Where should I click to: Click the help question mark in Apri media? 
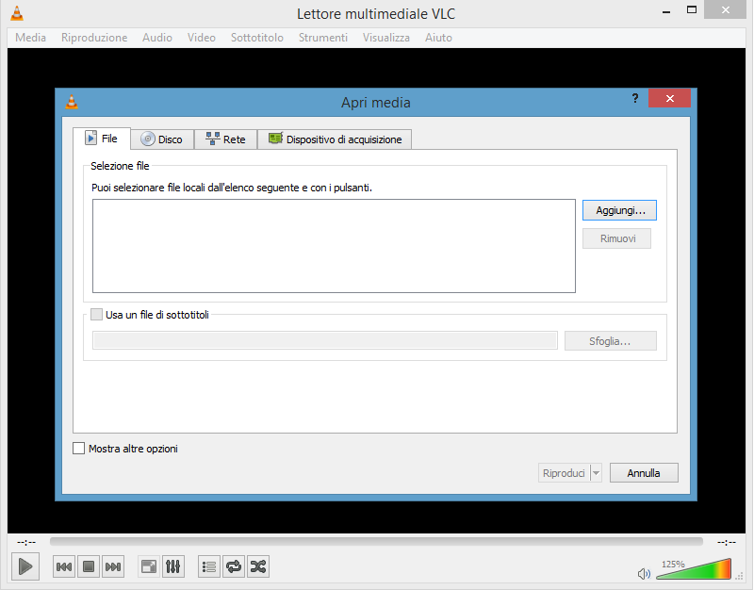point(635,99)
